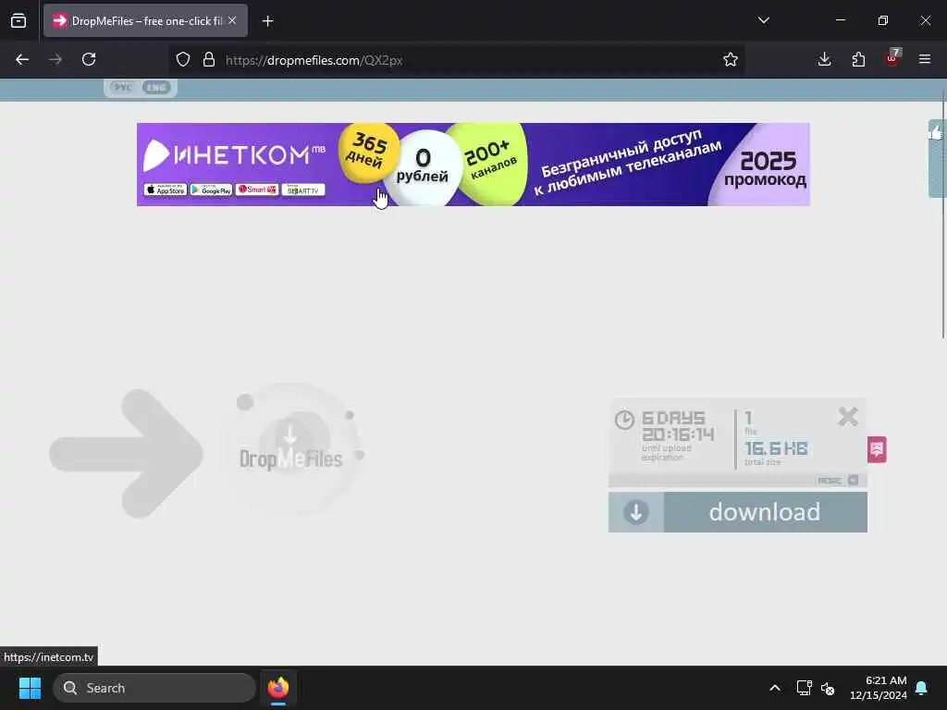Click the page vertical scrollbar
Screen dimensions: 947x710
pyautogui.click(x=942, y=214)
